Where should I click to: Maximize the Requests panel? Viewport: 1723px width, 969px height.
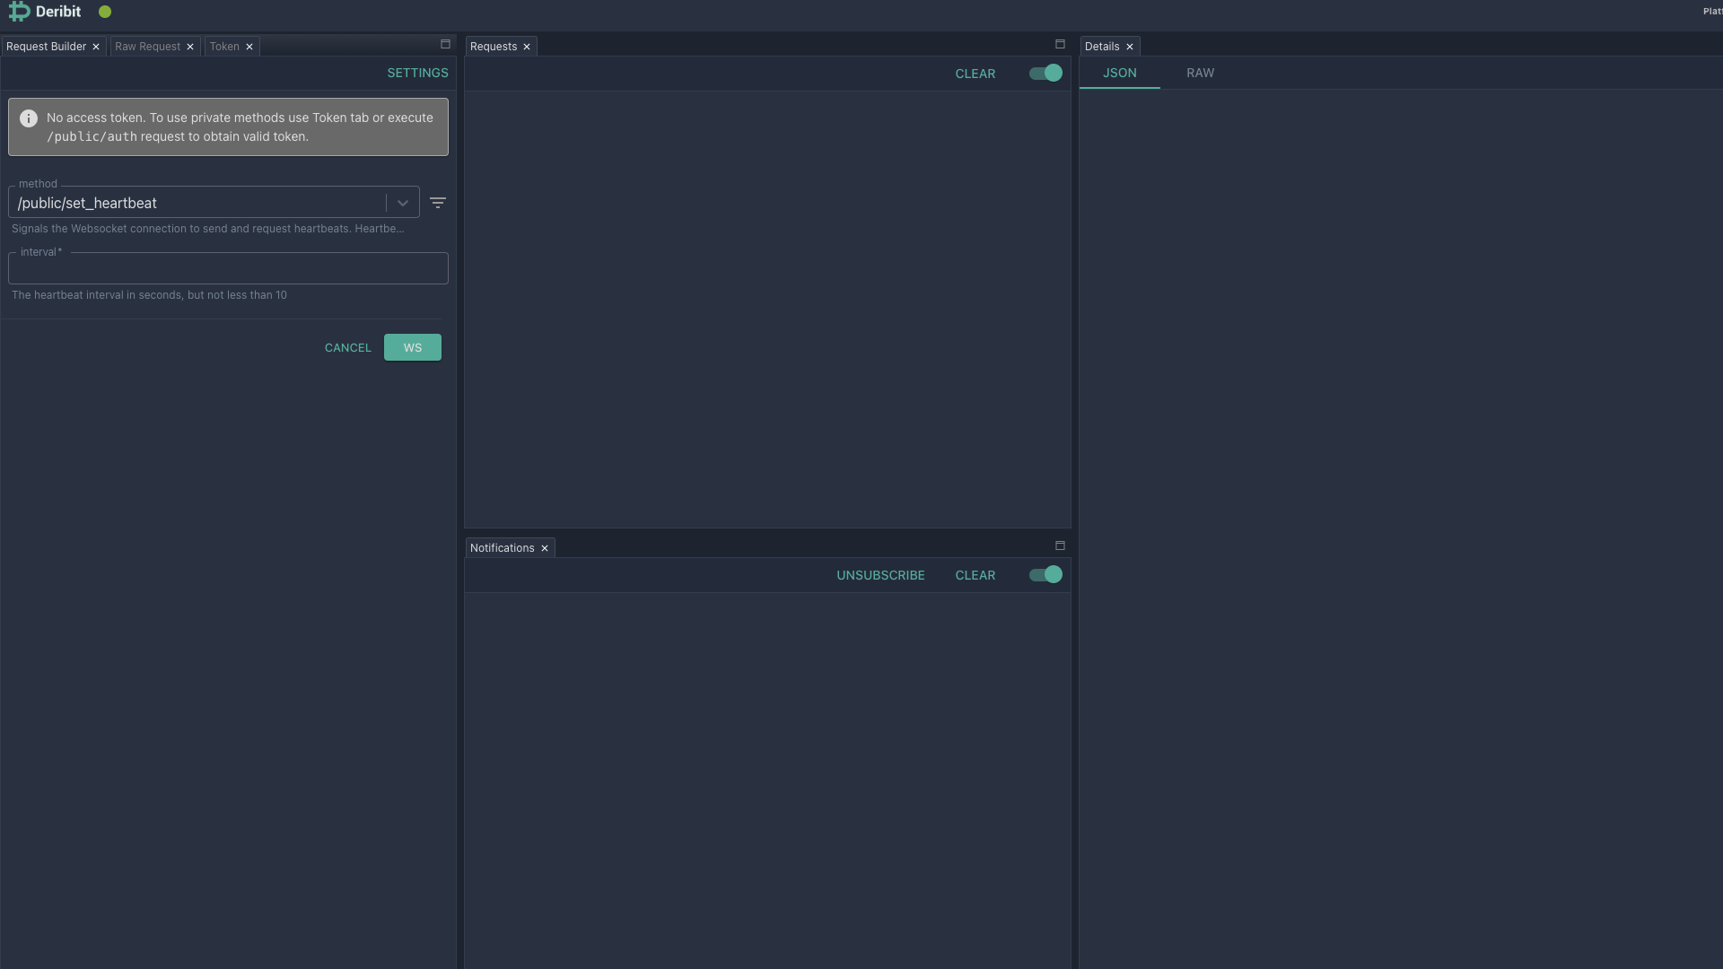pos(1060,44)
